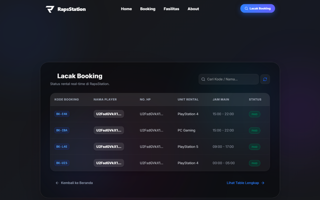Click PlayStation 4 in BK-E4K row

pos(188,114)
